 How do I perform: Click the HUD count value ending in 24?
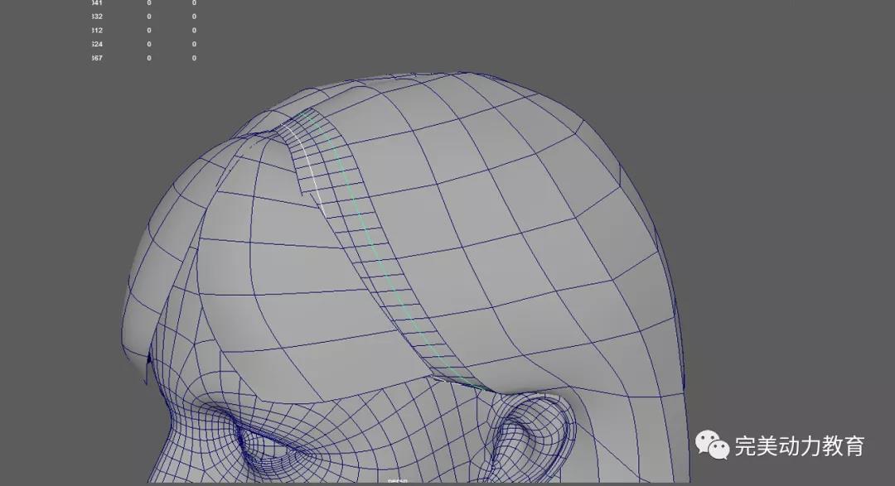pos(98,44)
